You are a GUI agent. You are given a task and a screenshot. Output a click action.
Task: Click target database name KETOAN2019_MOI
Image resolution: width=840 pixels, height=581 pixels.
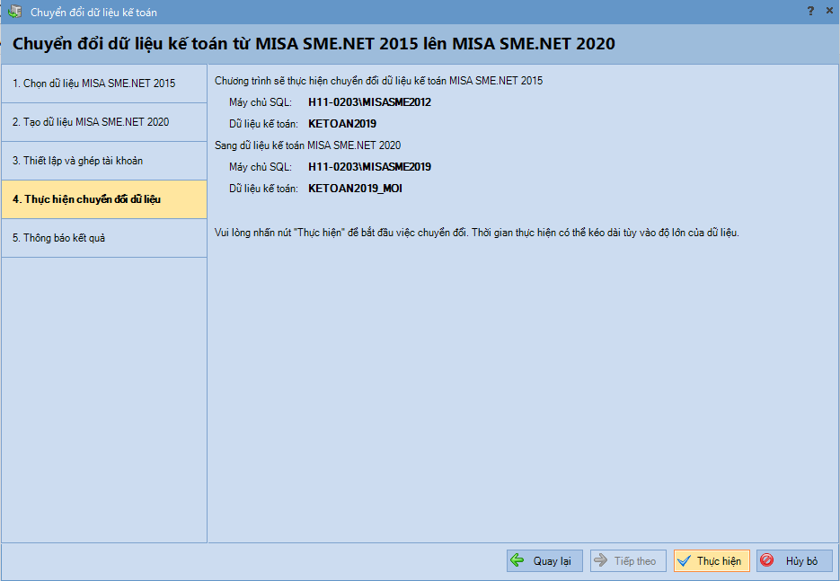tap(355, 189)
